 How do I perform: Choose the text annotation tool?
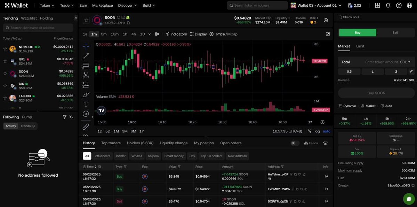point(86,104)
